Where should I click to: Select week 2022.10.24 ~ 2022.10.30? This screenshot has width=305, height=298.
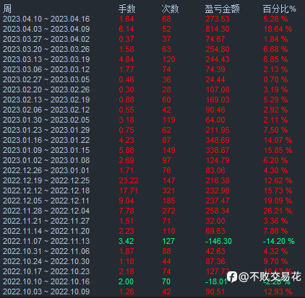tap(46, 261)
